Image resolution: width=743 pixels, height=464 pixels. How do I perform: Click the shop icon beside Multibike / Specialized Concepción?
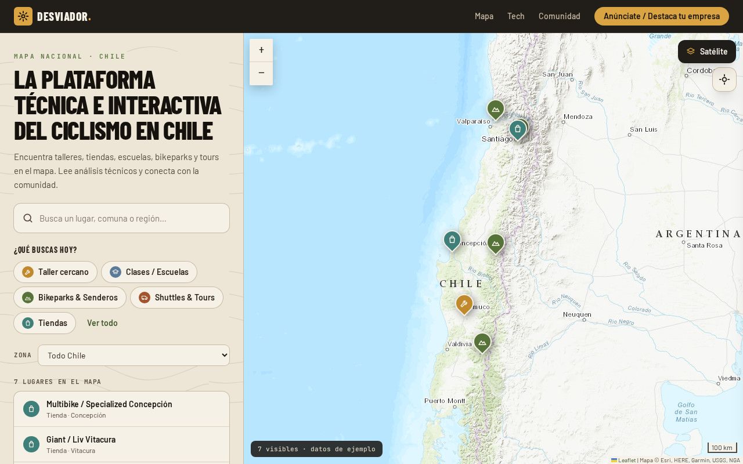point(31,409)
